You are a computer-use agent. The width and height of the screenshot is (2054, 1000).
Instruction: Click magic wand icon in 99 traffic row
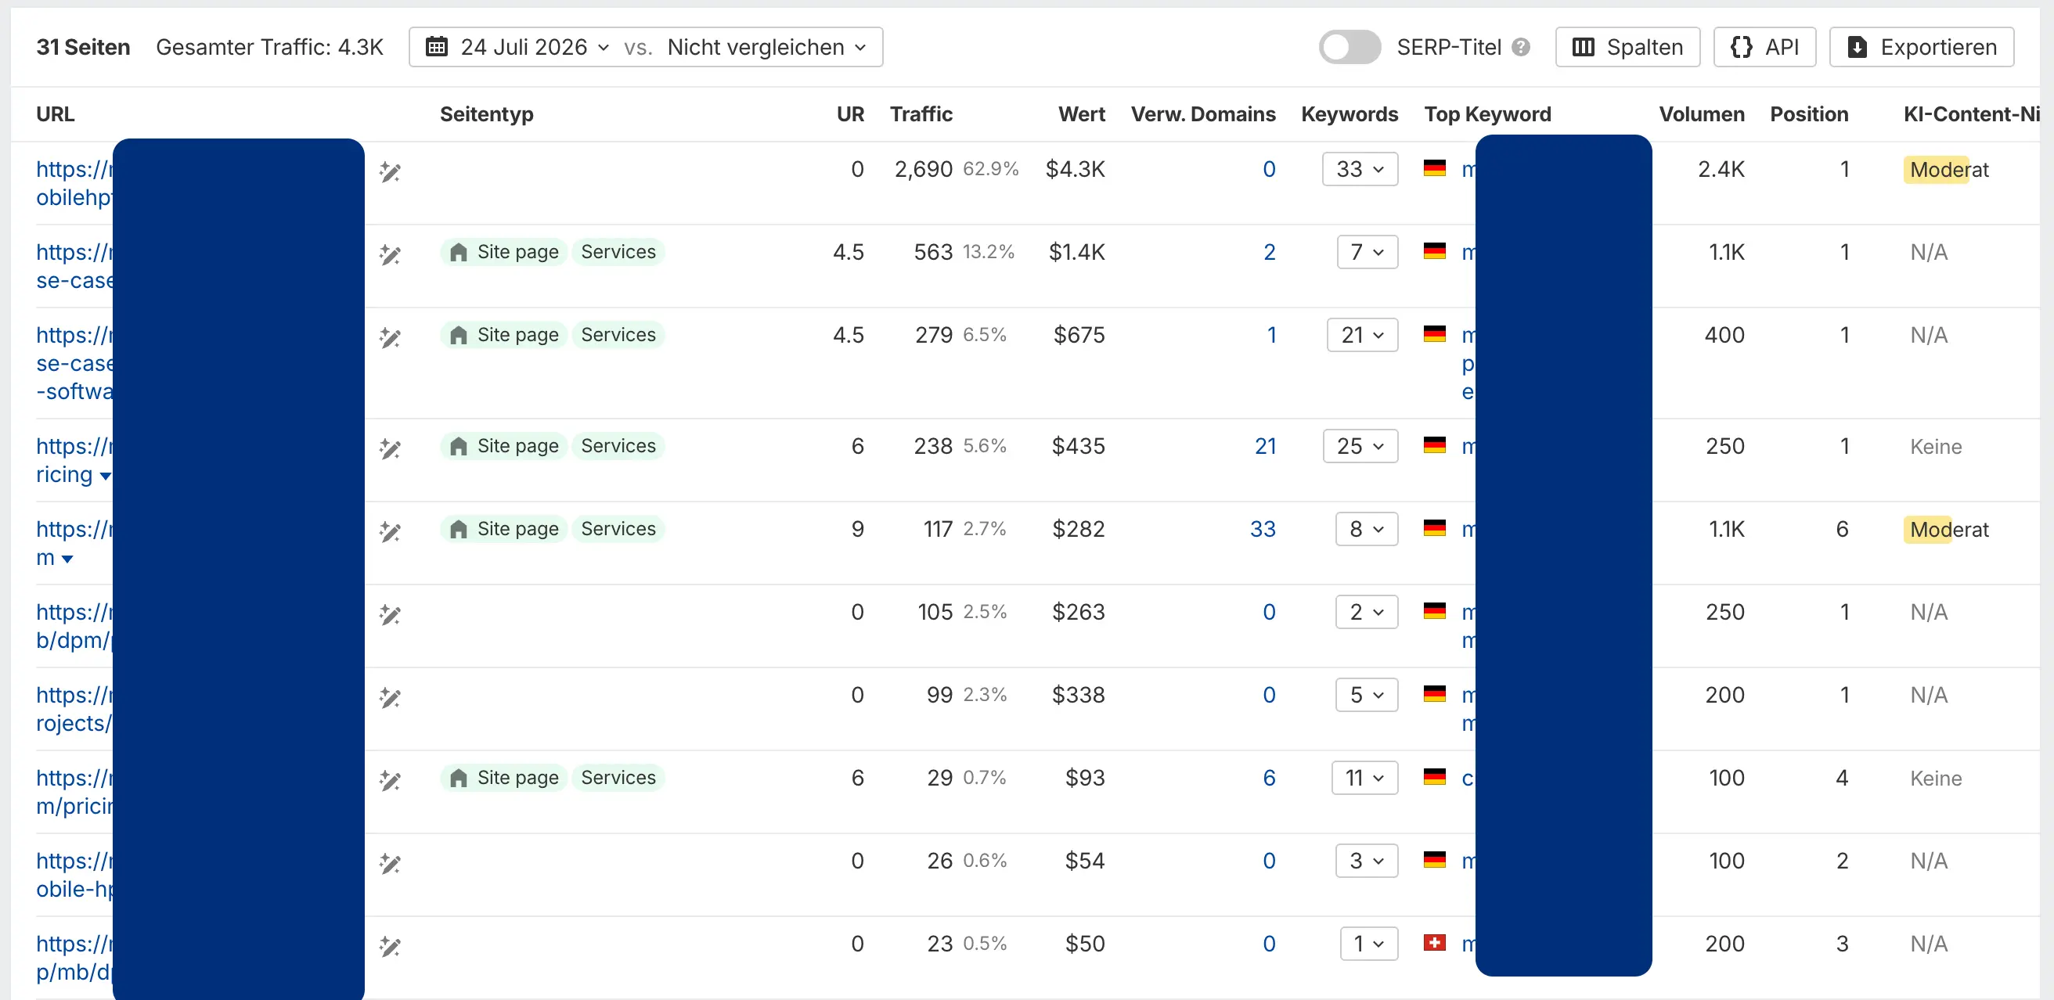pyautogui.click(x=390, y=697)
